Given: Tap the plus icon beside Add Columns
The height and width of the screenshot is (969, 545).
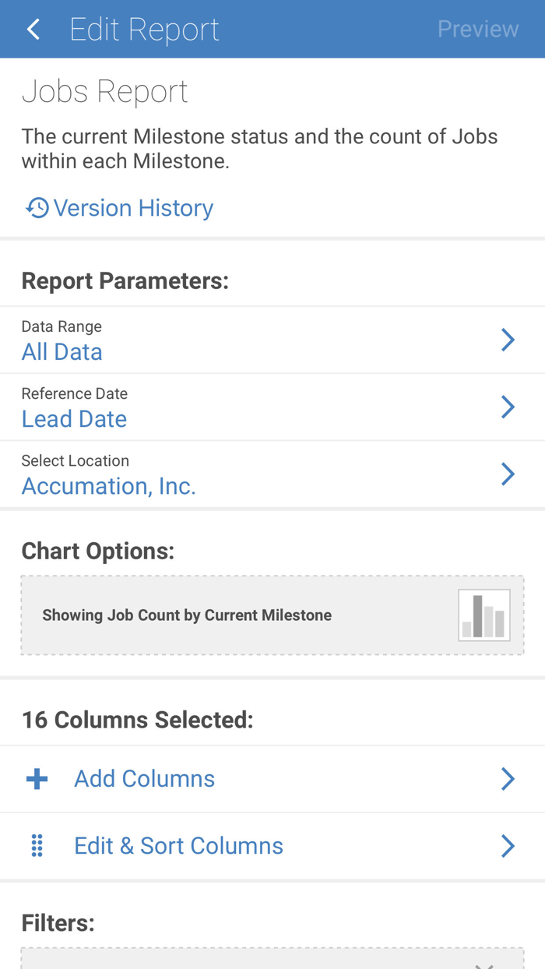Looking at the screenshot, I should click(37, 778).
